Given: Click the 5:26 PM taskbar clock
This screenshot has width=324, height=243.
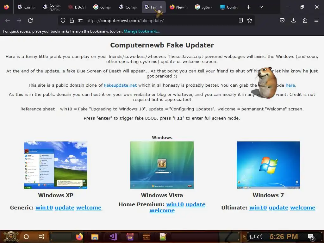Looking at the screenshot, I should point(284,237).
